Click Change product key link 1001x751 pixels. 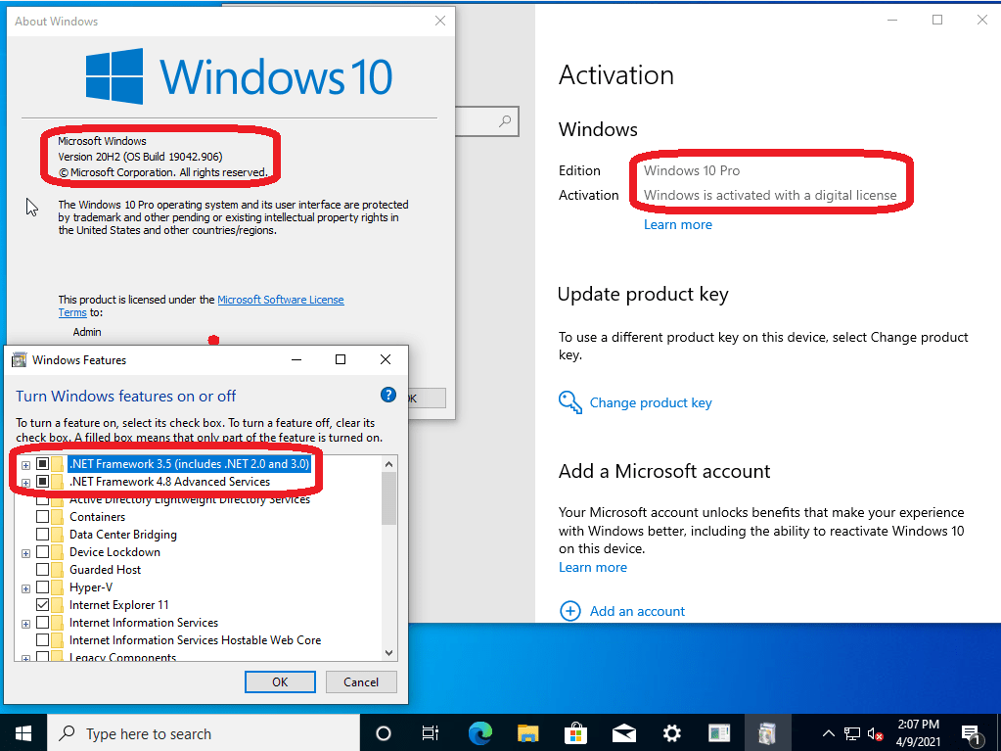pyautogui.click(x=651, y=402)
